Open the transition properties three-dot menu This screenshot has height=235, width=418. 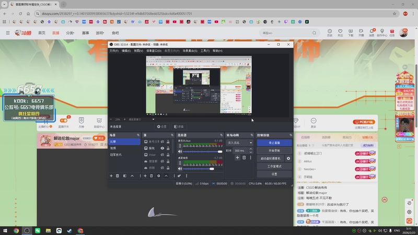point(250,158)
